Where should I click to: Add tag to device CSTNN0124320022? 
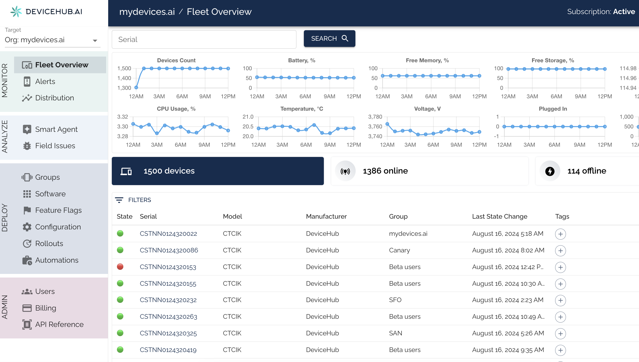click(560, 234)
